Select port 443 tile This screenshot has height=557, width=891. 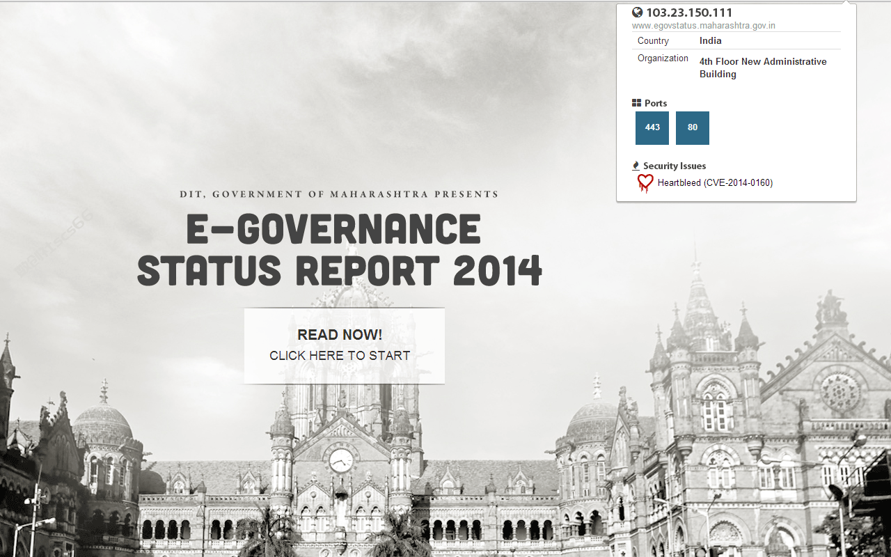652,128
